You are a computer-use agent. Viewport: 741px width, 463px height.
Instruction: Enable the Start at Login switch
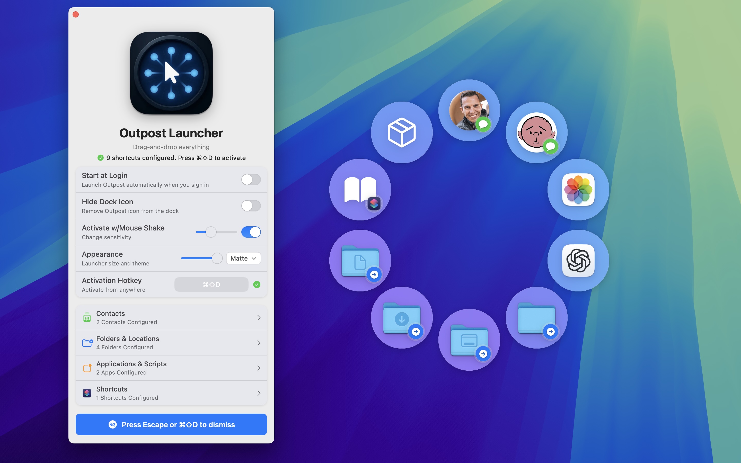pyautogui.click(x=251, y=180)
